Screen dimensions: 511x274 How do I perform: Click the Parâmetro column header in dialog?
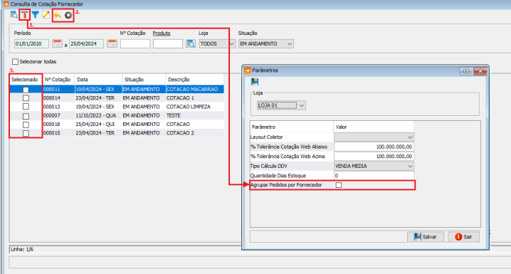point(292,127)
